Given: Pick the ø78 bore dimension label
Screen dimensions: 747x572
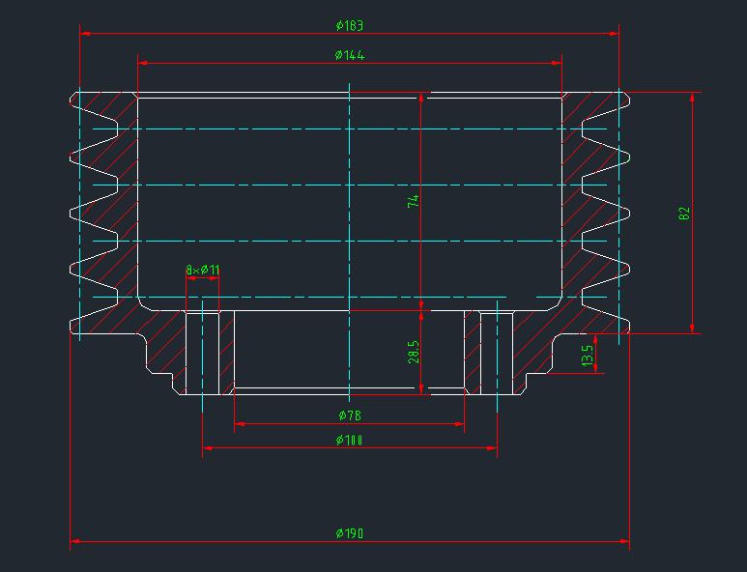Looking at the screenshot, I should (349, 415).
